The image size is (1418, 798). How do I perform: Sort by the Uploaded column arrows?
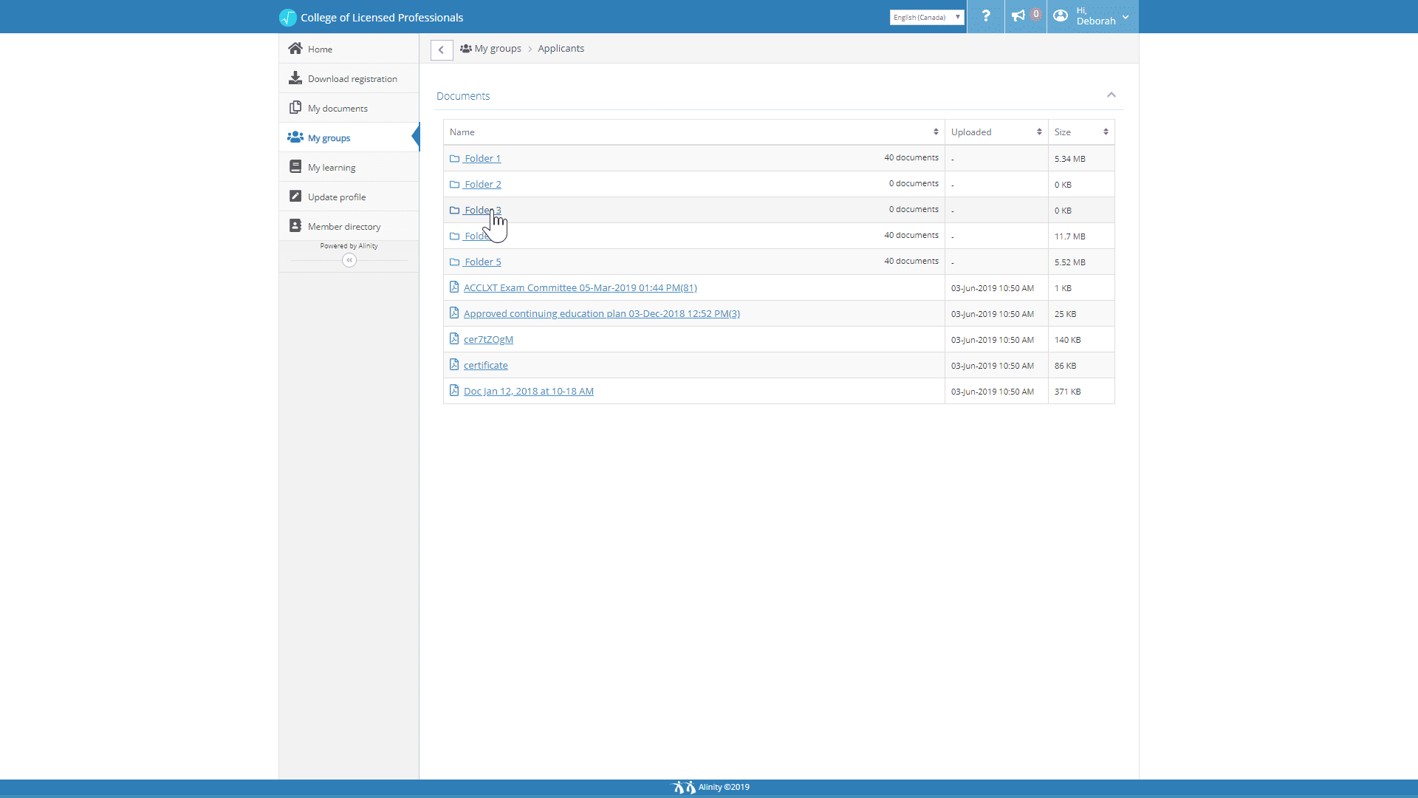pos(1039,132)
